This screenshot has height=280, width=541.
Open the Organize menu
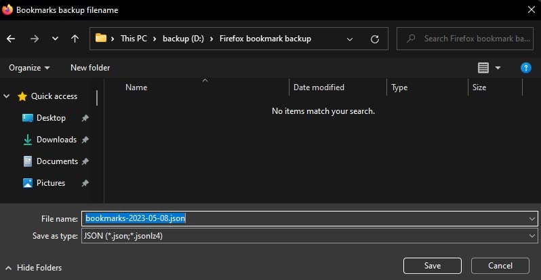pos(29,68)
